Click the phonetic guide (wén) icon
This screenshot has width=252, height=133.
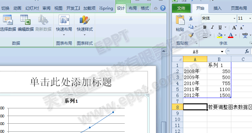245,35
